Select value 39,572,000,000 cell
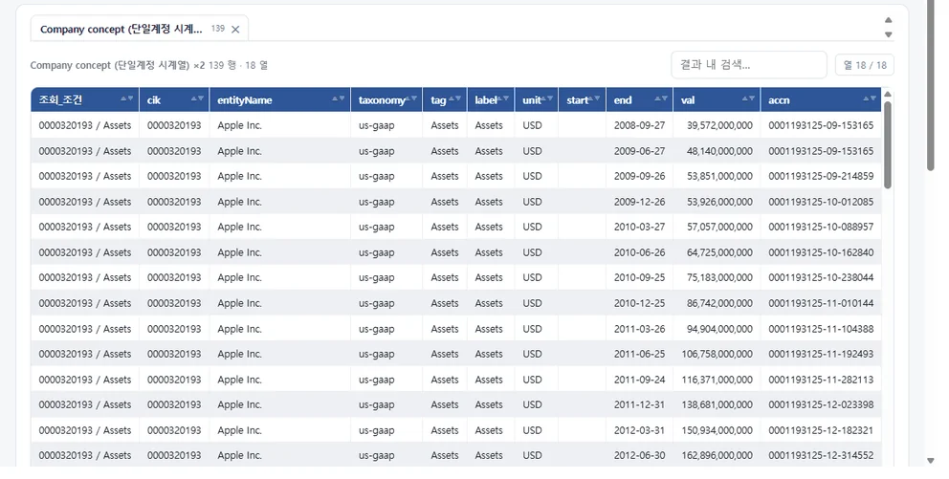Screen dimensions: 949x479 717,125
